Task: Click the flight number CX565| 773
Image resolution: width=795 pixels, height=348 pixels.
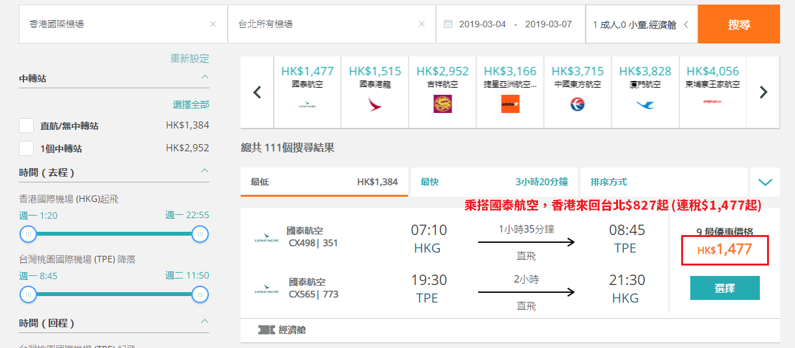Action: (314, 294)
